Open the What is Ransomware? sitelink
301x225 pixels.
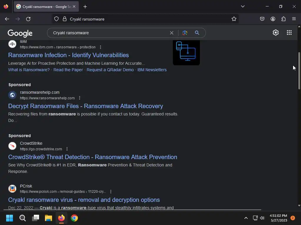pos(29,70)
